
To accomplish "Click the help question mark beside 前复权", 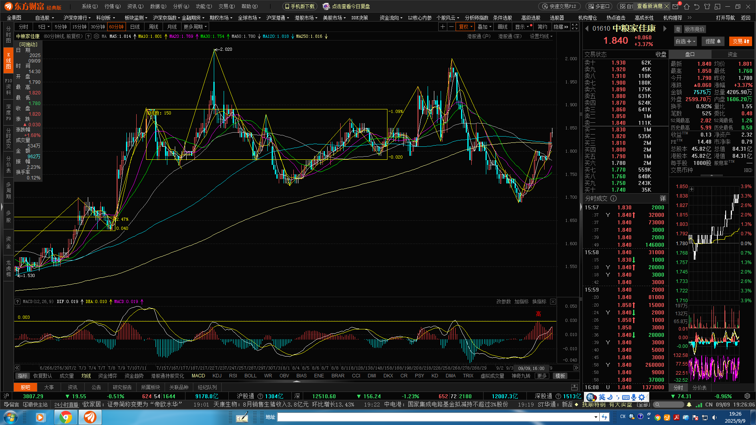I will click(88, 36).
